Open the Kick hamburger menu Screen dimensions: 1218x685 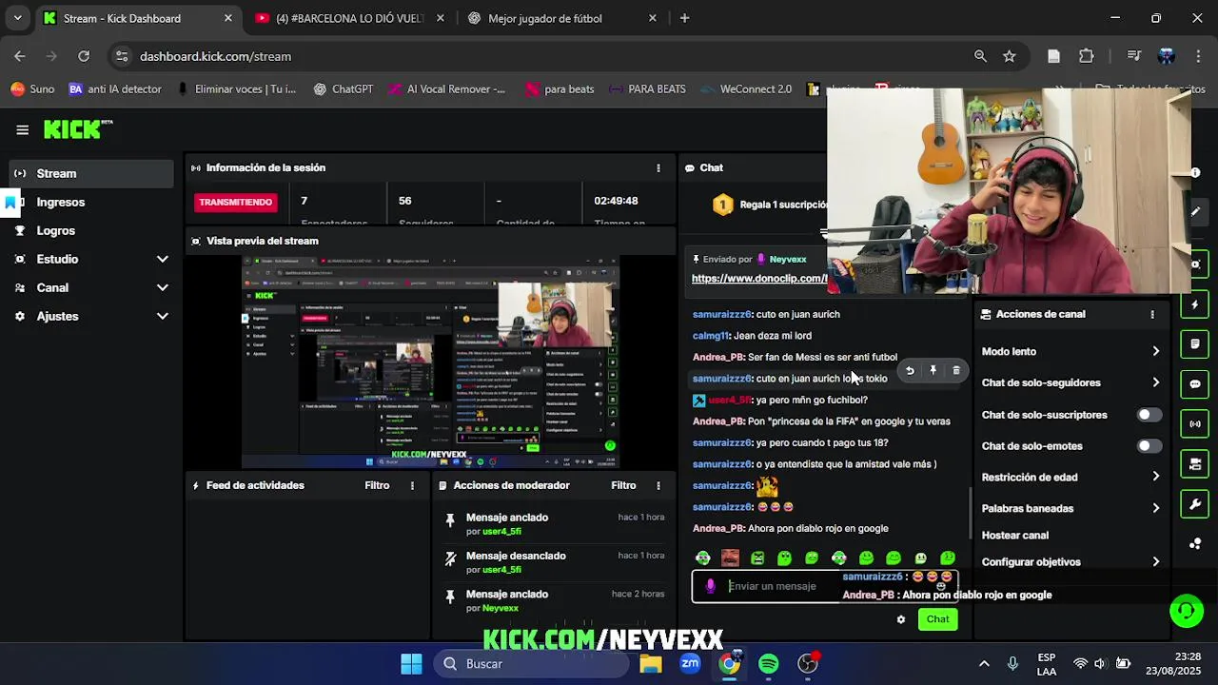(22, 130)
